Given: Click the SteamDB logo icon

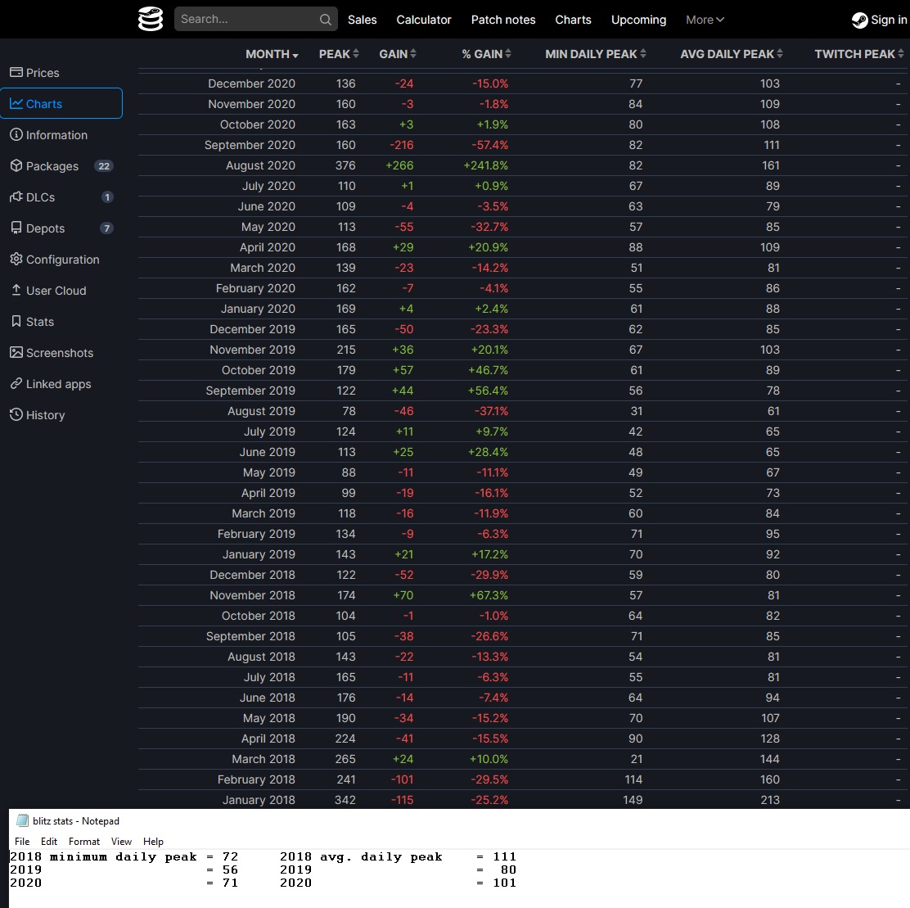Looking at the screenshot, I should pyautogui.click(x=151, y=19).
